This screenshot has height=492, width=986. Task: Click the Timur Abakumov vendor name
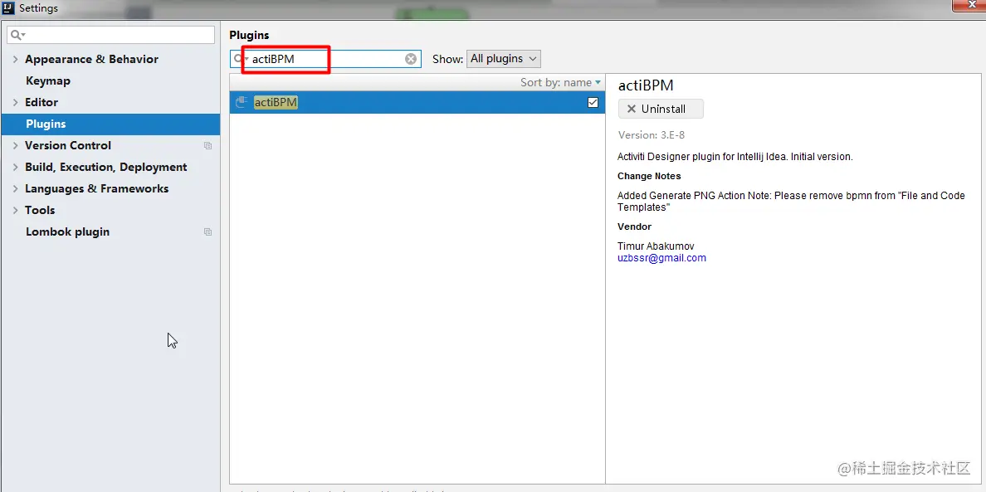click(656, 246)
